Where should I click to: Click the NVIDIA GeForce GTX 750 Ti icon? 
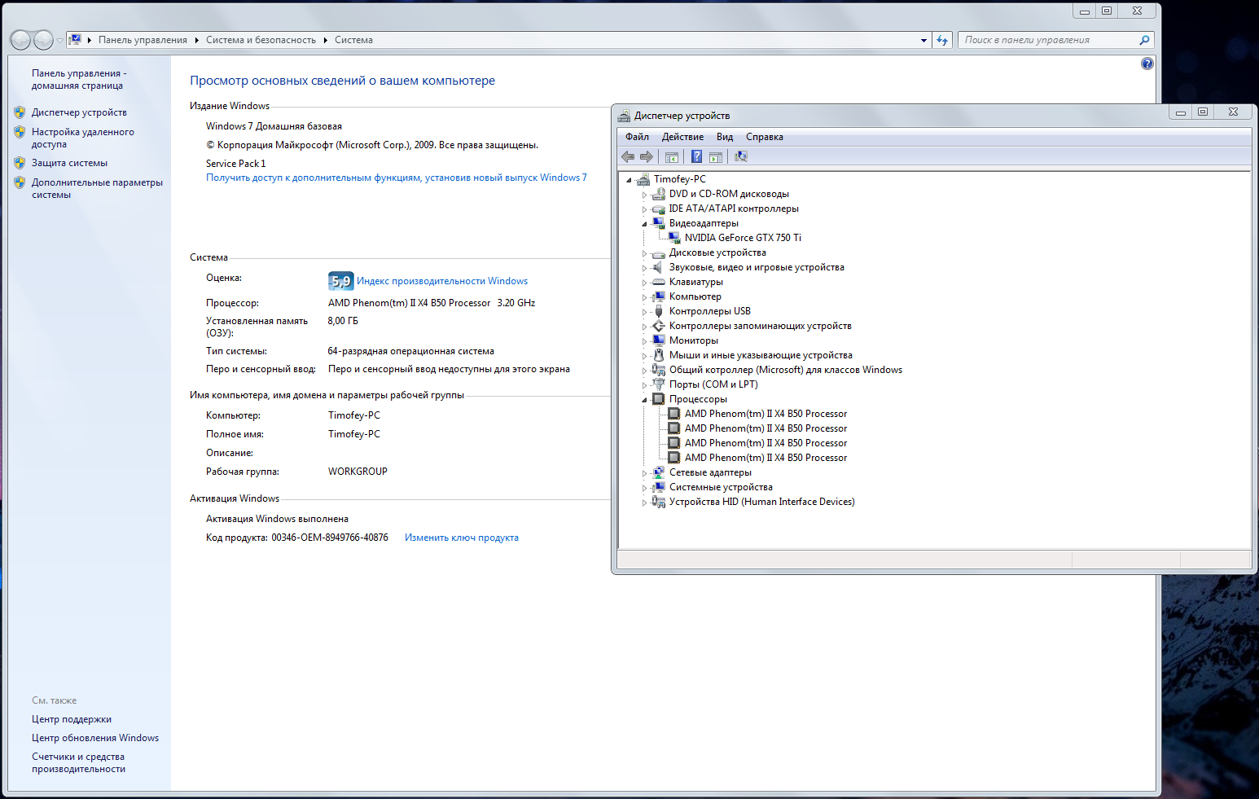tap(674, 238)
